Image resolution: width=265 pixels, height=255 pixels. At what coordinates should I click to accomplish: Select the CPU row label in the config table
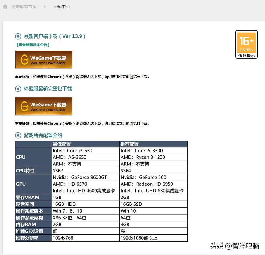(20, 157)
